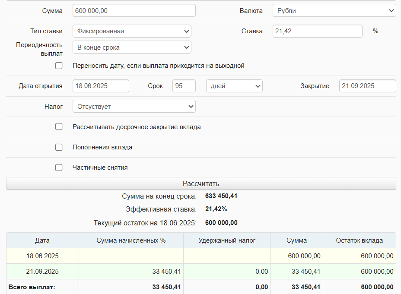The width and height of the screenshot is (401, 294).
Task: Click the Ставка interest rate field
Action: coord(317,31)
